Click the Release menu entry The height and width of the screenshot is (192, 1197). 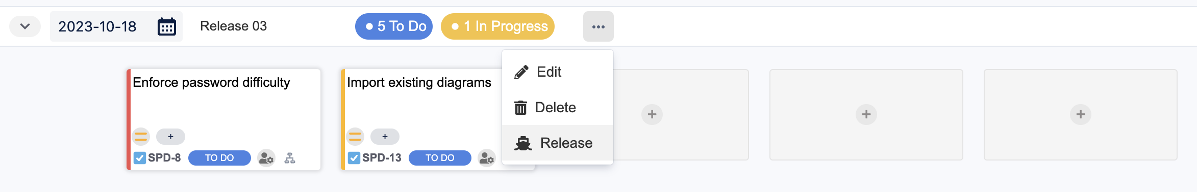pyautogui.click(x=558, y=143)
